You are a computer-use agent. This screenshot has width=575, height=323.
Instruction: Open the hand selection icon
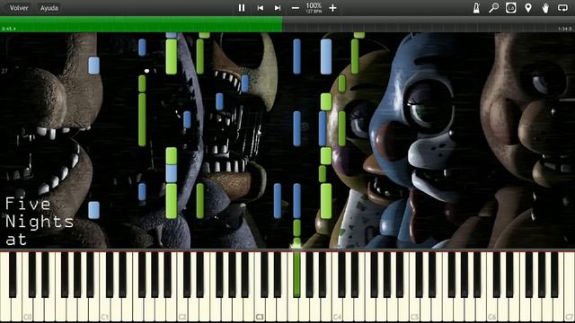coord(545,8)
